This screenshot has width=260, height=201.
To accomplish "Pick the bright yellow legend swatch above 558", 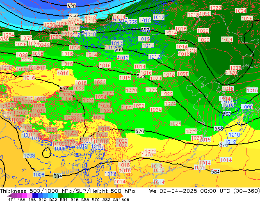I will [87, 196].
